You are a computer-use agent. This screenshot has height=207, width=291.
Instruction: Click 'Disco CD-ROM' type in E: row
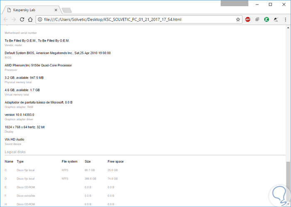[26, 187]
